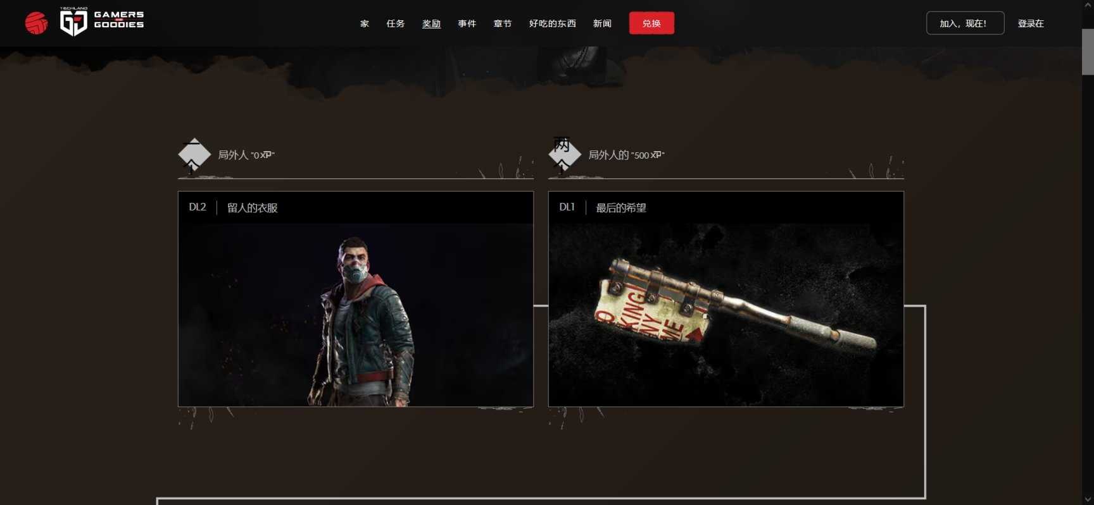Click the scrollbar down arrow
The width and height of the screenshot is (1094, 505).
[1088, 499]
